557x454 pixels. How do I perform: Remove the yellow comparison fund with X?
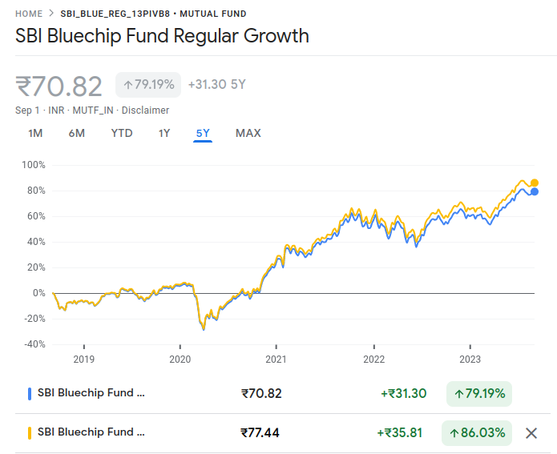531,433
